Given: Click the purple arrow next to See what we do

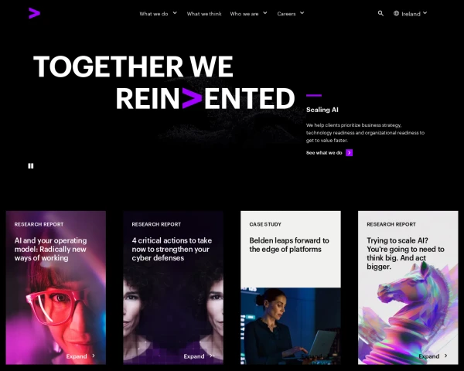Looking at the screenshot, I should pyautogui.click(x=350, y=153).
